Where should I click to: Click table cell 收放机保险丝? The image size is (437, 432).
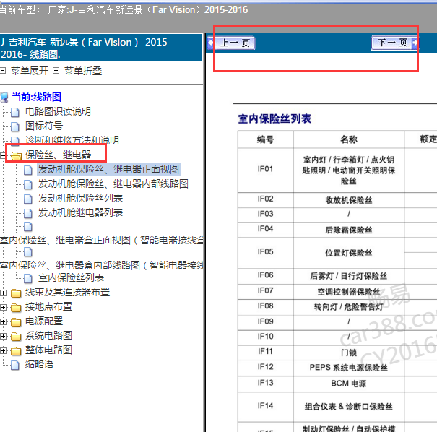[x=349, y=200]
